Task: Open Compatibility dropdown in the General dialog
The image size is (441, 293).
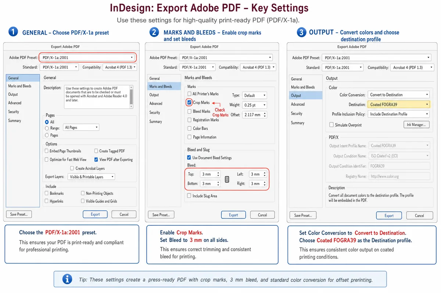Action: click(119, 67)
